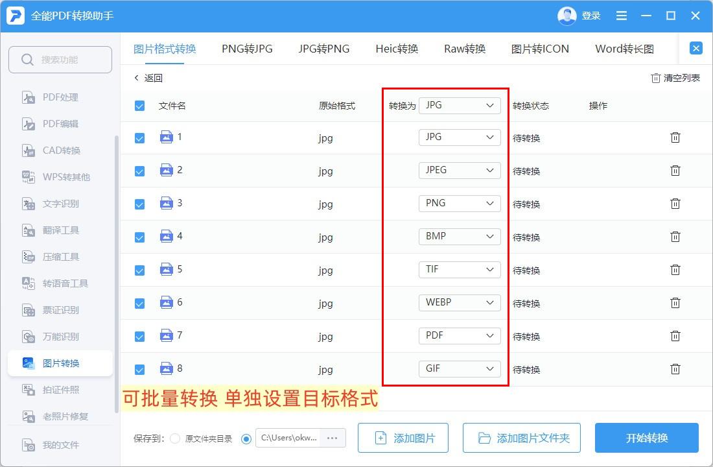
Task: Delete file 3 using its trash icon
Action: 675,204
